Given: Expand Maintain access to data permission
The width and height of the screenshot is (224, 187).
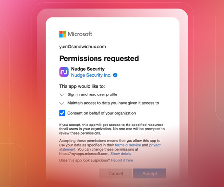Looking at the screenshot, I should click(x=62, y=103).
